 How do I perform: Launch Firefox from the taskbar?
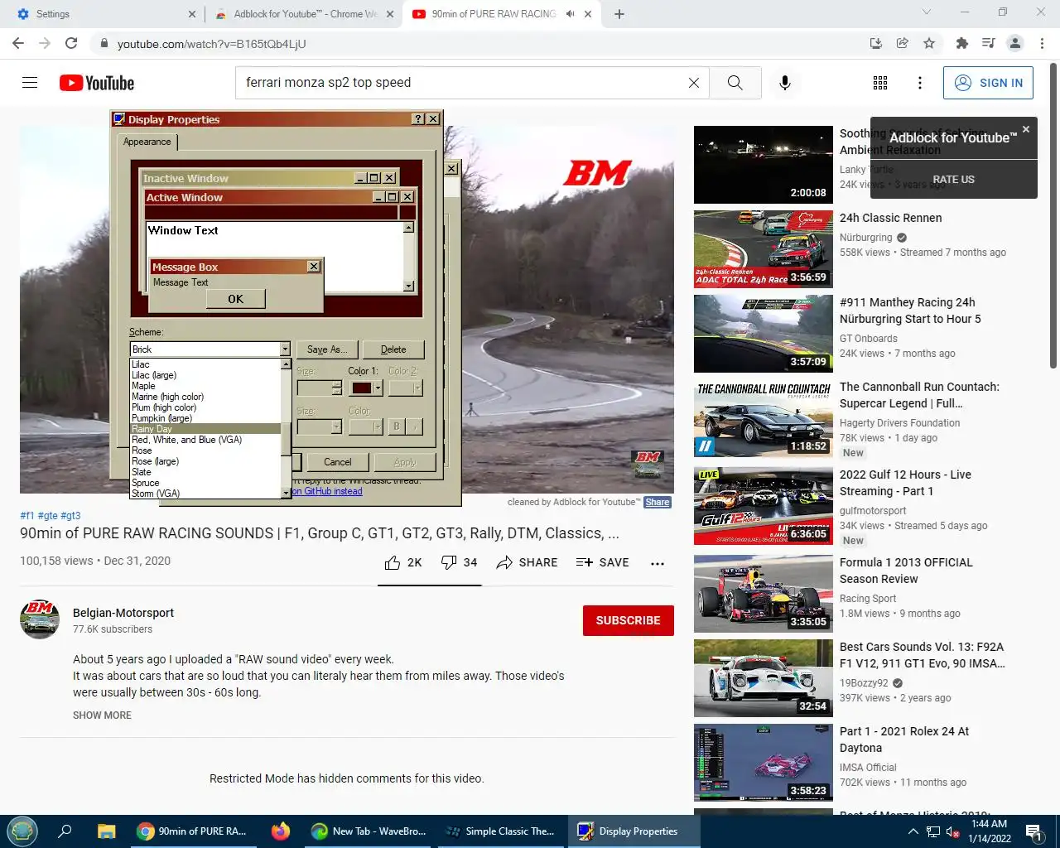coord(281,831)
